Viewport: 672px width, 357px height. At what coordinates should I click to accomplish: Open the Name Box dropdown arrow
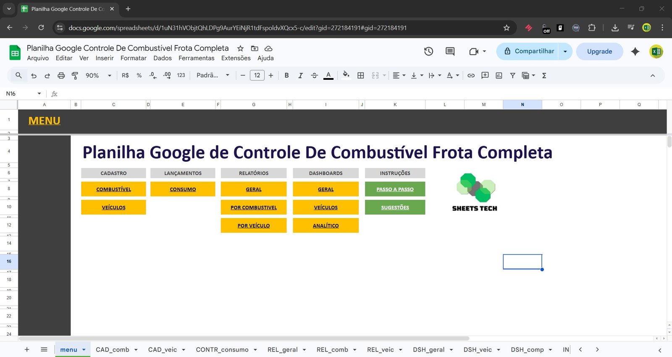coord(39,94)
